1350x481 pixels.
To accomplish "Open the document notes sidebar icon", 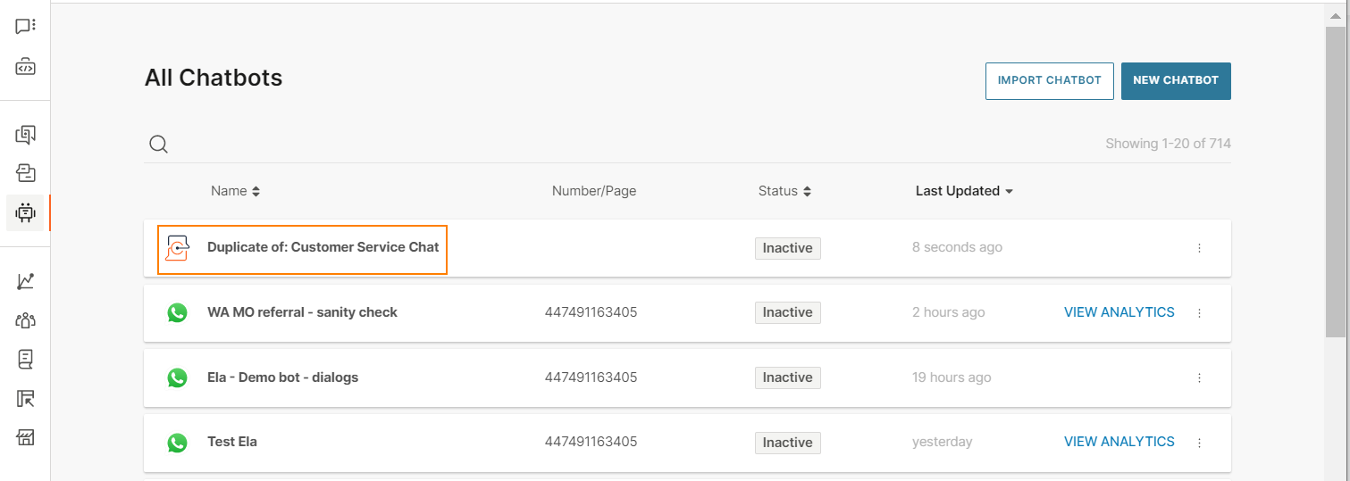I will 25,359.
